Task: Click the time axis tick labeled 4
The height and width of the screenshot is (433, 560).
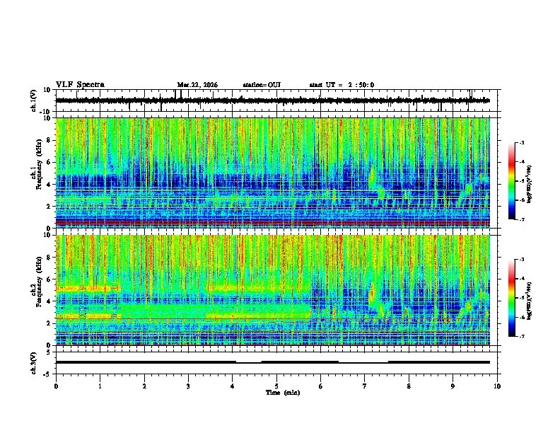Action: coord(233,386)
